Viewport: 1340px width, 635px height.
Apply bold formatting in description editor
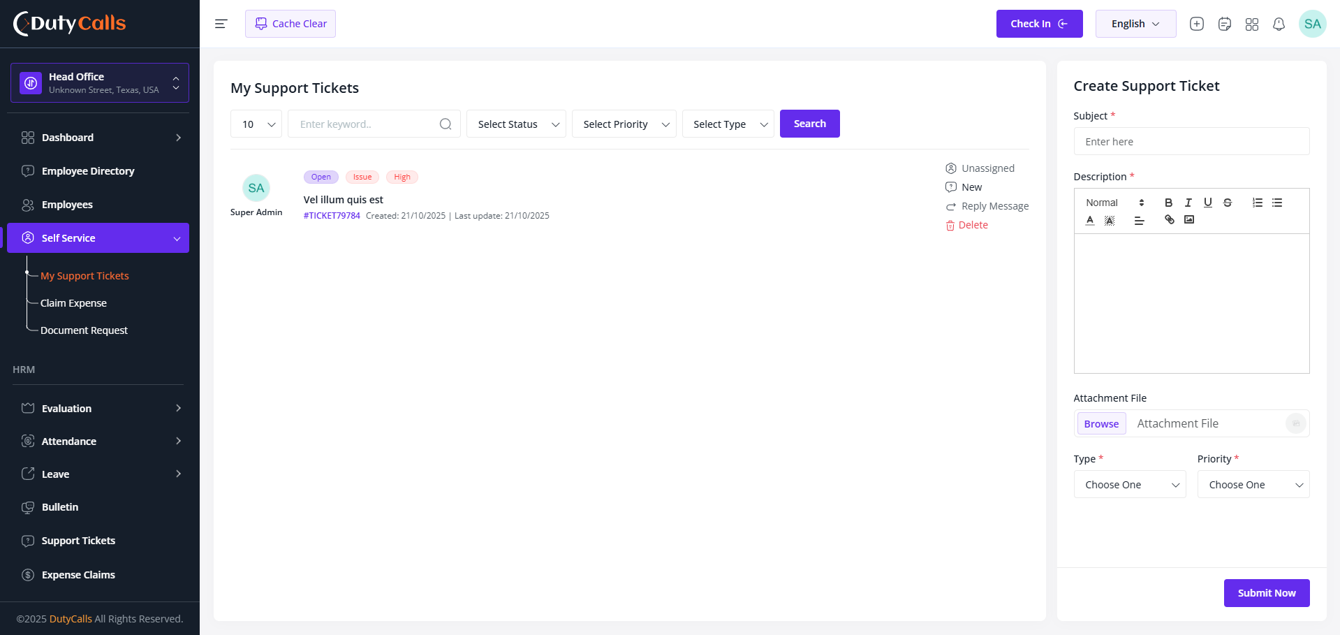[x=1168, y=203]
